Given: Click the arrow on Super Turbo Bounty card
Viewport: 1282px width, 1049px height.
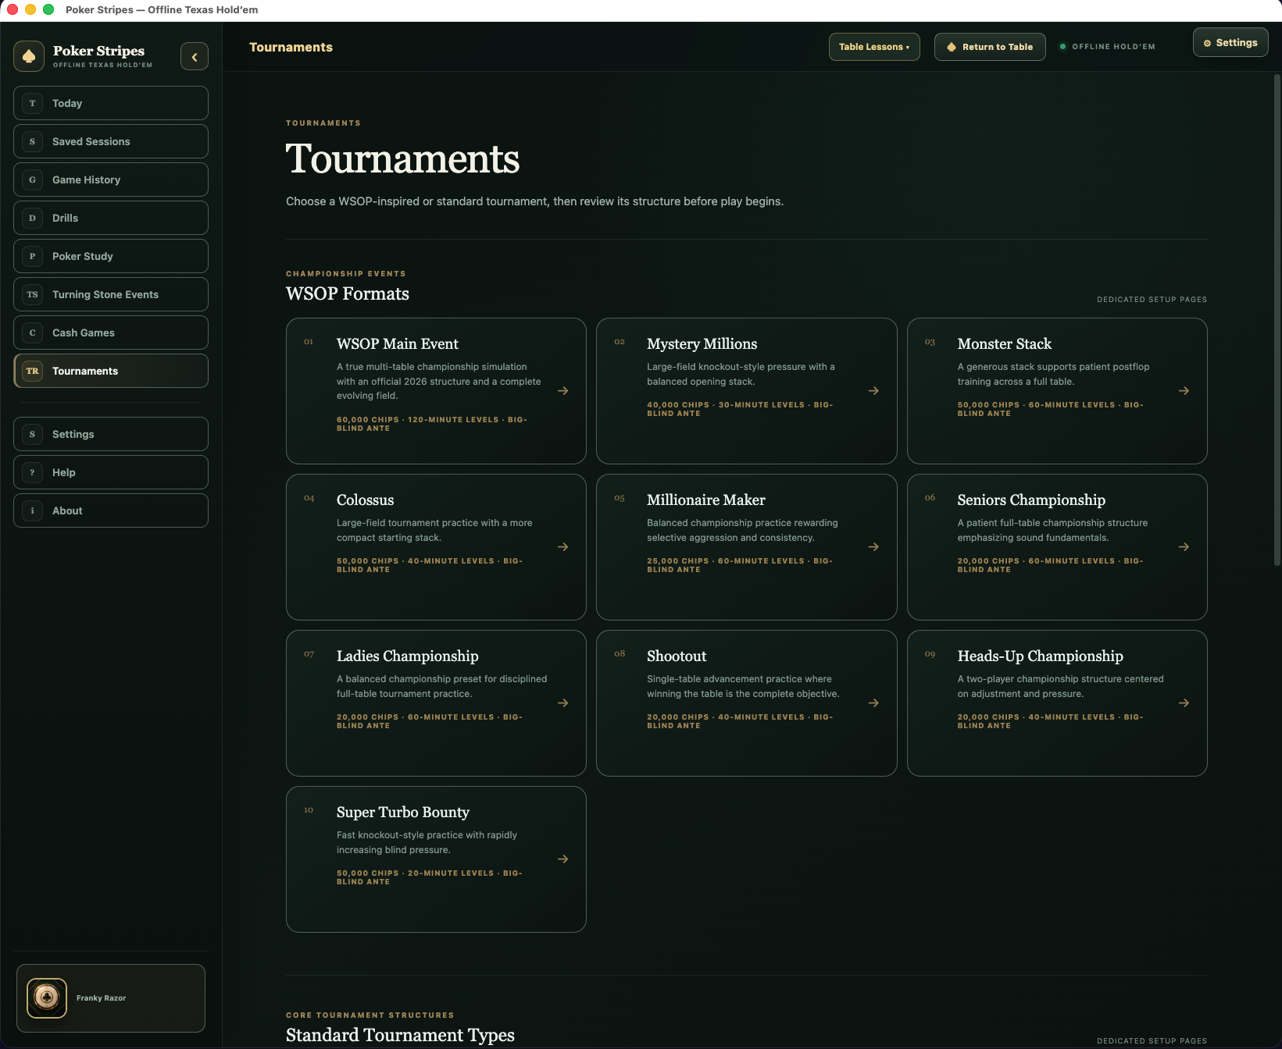Looking at the screenshot, I should tap(562, 859).
